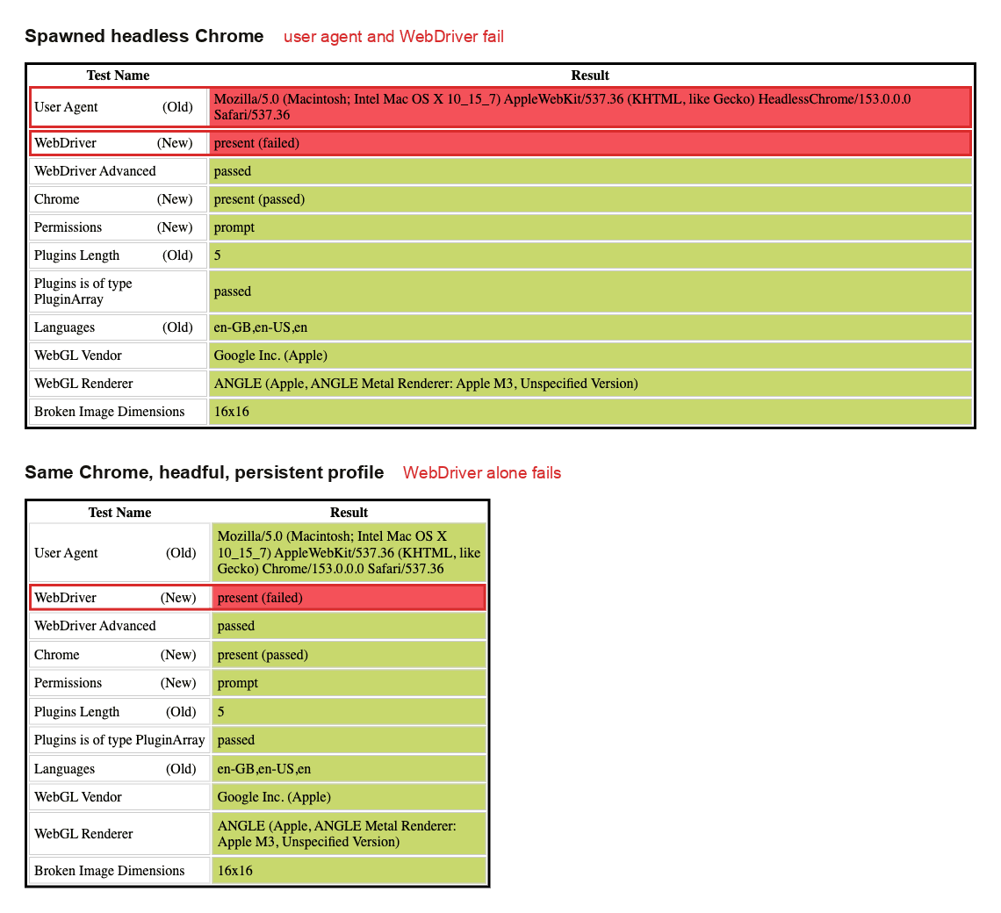Click 'User Agent' test name in headless table
This screenshot has width=1001, height=913.
[119, 107]
